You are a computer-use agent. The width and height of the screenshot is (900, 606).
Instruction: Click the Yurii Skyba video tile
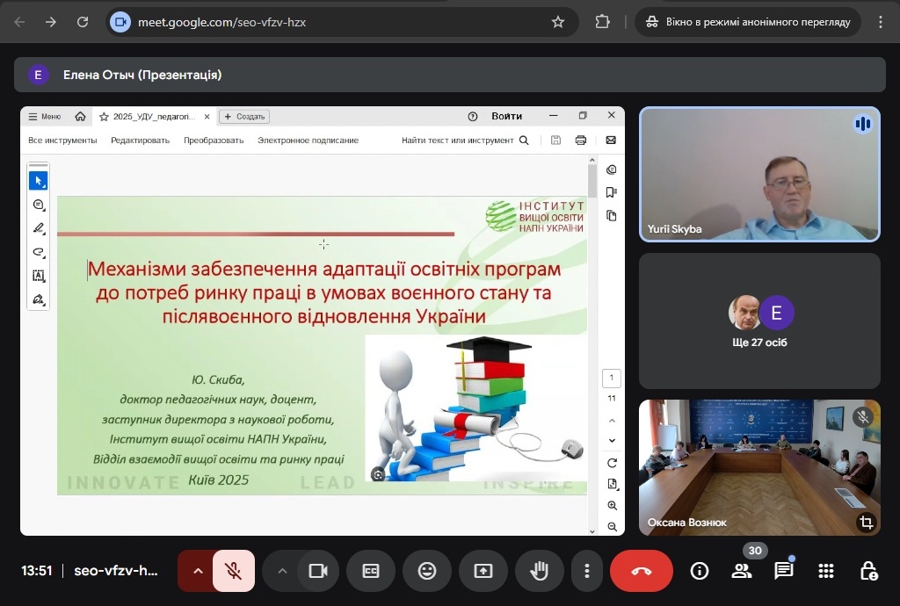tap(759, 174)
